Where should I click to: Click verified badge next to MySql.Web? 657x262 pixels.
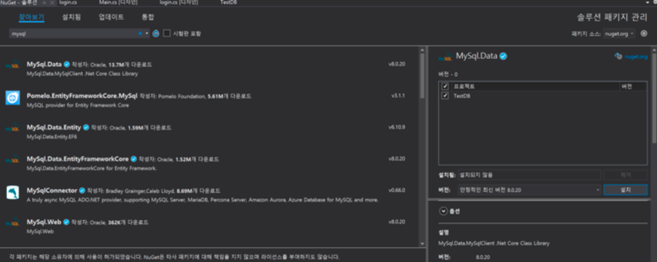click(x=67, y=222)
